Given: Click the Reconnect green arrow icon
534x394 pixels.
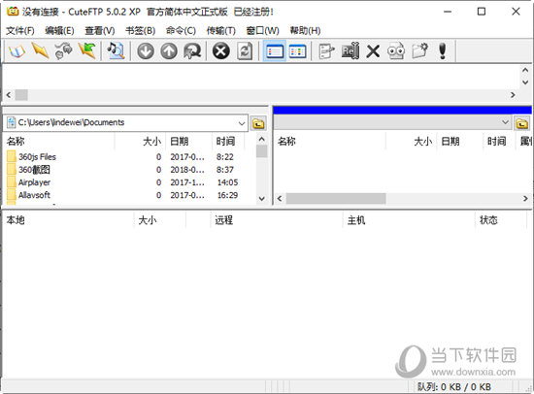Looking at the screenshot, I should [x=86, y=51].
